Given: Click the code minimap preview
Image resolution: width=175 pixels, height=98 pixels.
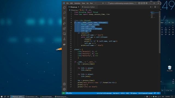Looking at the screenshot, I should point(154,14).
